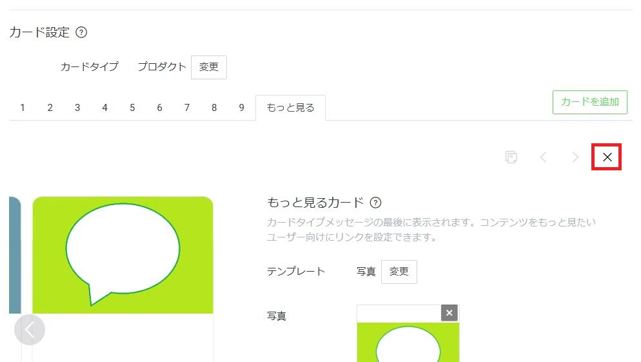This screenshot has height=362, width=641.
Task: Click the copy card icon
Action: tap(511, 157)
